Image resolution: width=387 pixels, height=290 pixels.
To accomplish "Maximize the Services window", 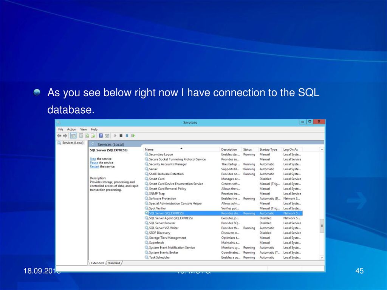I will click(310, 122).
